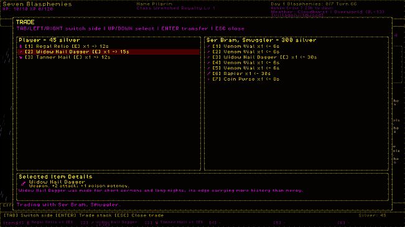
Task: Click the dagger icon in Selected Item Details
Action: click(x=23, y=183)
